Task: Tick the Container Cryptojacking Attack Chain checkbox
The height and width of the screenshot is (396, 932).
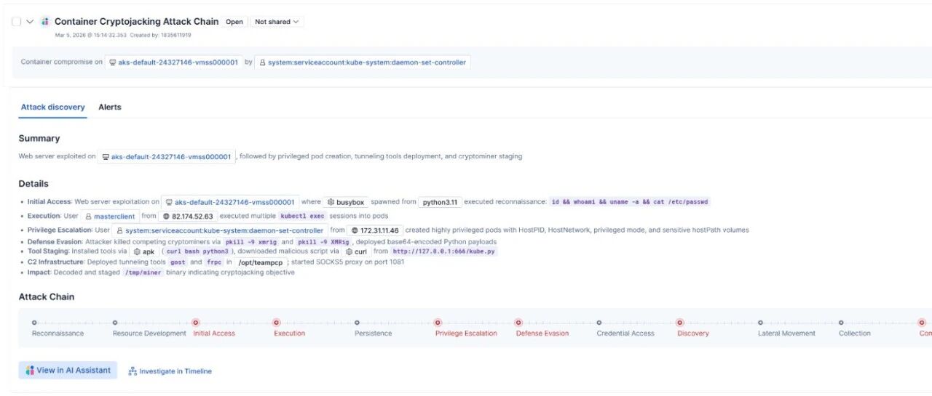Action: 16,22
